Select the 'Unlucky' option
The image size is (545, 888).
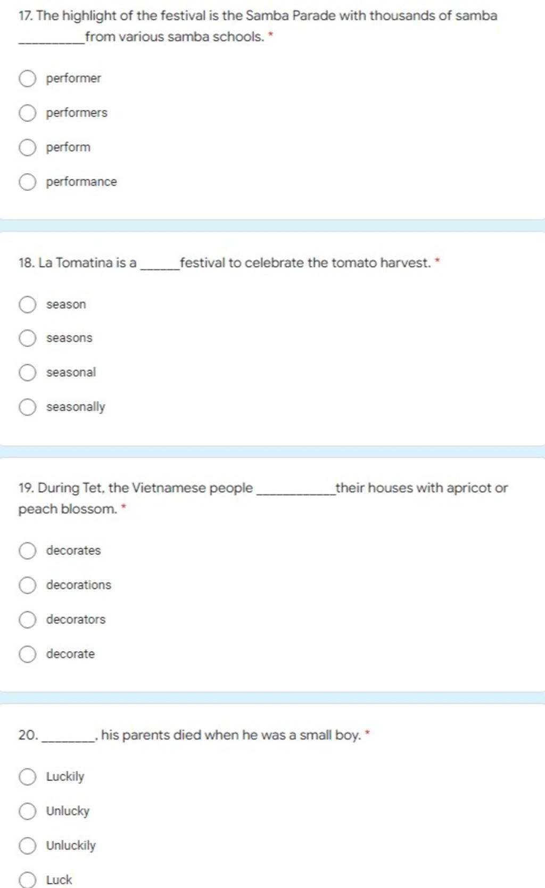28,811
